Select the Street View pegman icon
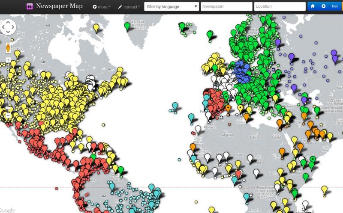Screen dimensions: 343x213 tap(8, 47)
